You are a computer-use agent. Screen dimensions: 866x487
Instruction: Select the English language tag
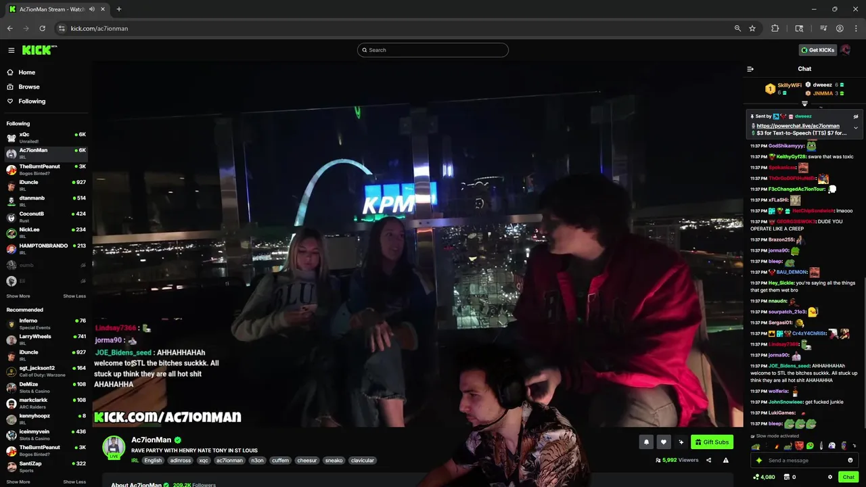pyautogui.click(x=153, y=461)
